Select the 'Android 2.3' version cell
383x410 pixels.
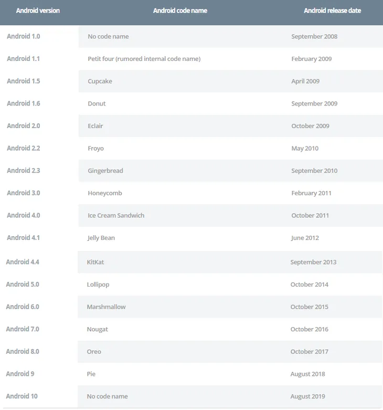tap(24, 171)
